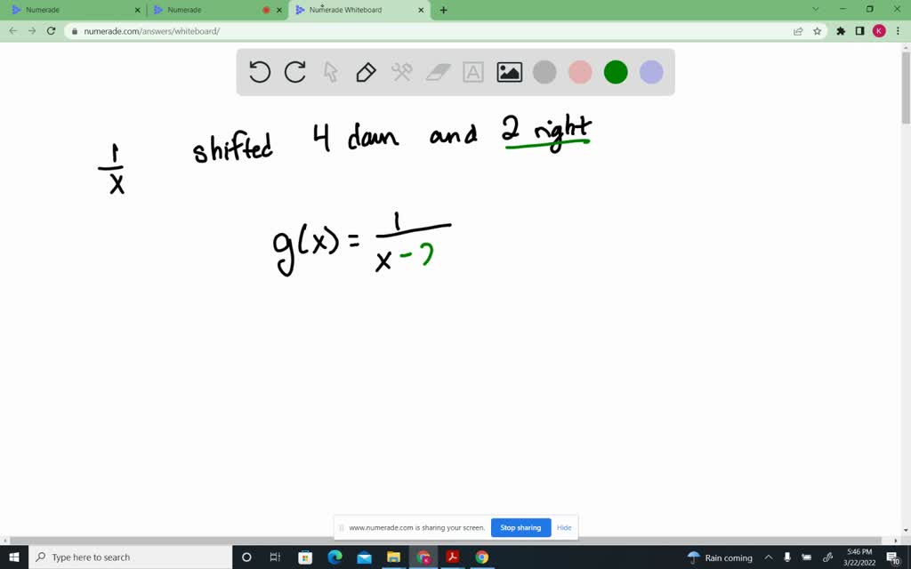Image resolution: width=911 pixels, height=569 pixels.
Task: Open the weather widget showing Rain coming
Action: tap(720, 557)
